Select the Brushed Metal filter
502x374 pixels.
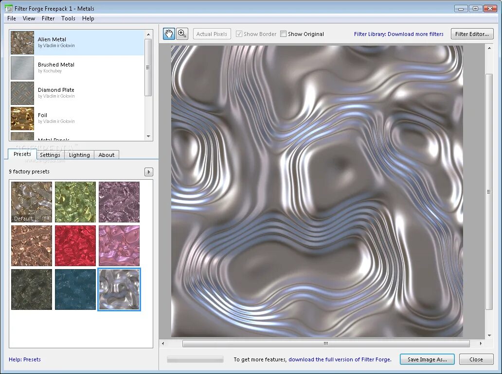pos(77,68)
